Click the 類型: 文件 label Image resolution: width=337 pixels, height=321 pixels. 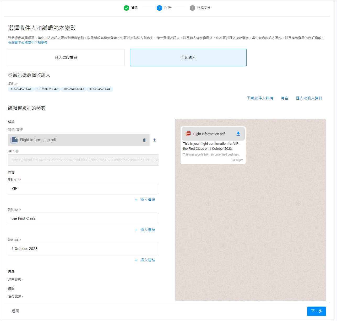pyautogui.click(x=15, y=130)
